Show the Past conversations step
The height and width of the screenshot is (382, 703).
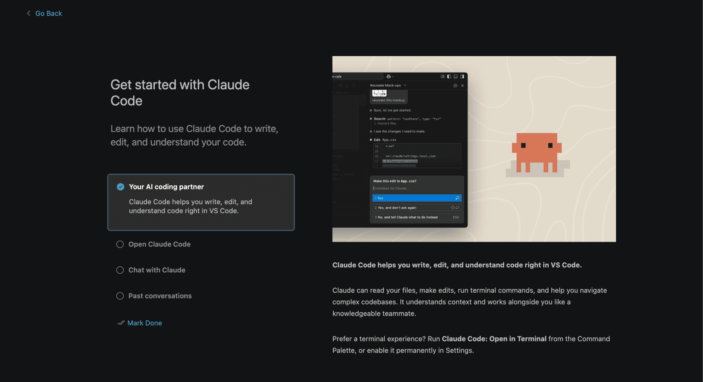point(160,296)
